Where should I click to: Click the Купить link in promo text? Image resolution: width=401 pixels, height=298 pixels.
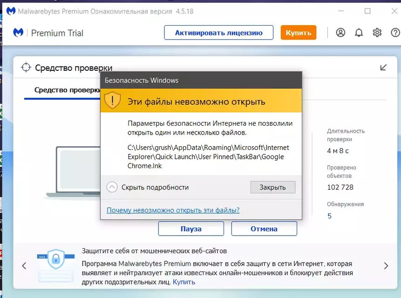pos(184,282)
